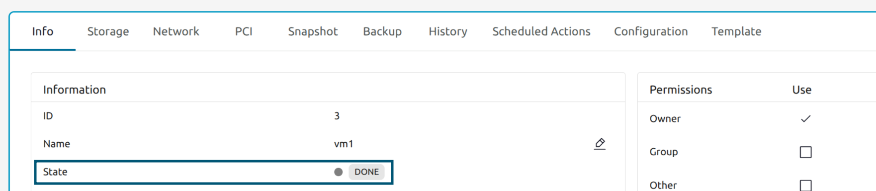Open the Network tab
Viewport: 876px width, 191px height.
click(x=176, y=31)
